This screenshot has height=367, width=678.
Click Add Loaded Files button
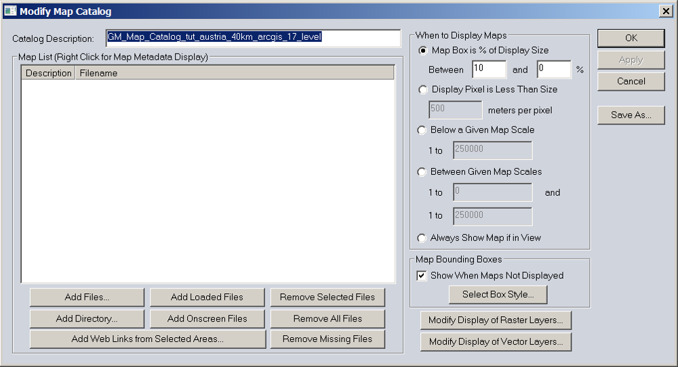click(x=207, y=297)
